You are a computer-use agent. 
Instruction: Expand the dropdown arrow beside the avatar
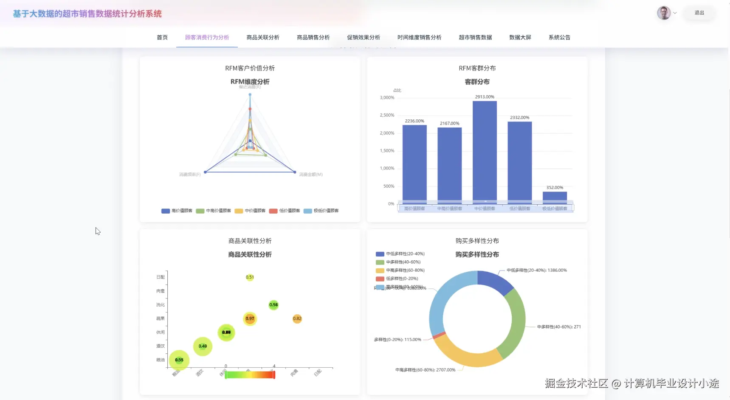tap(675, 13)
